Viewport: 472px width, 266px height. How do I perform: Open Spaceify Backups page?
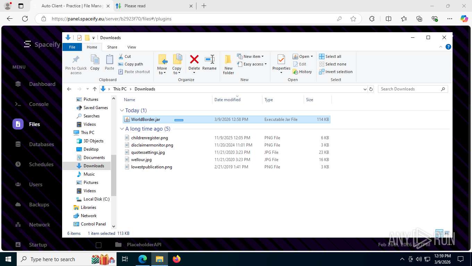pyautogui.click(x=32, y=204)
